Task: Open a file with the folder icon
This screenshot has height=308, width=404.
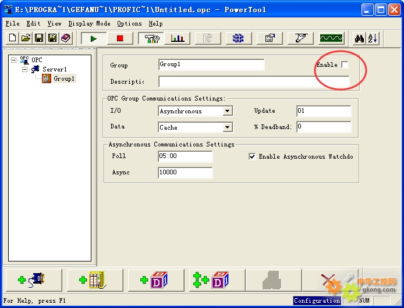Action: point(26,38)
